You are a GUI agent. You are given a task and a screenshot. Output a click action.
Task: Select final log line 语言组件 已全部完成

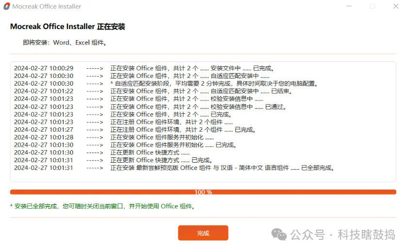click(175, 168)
